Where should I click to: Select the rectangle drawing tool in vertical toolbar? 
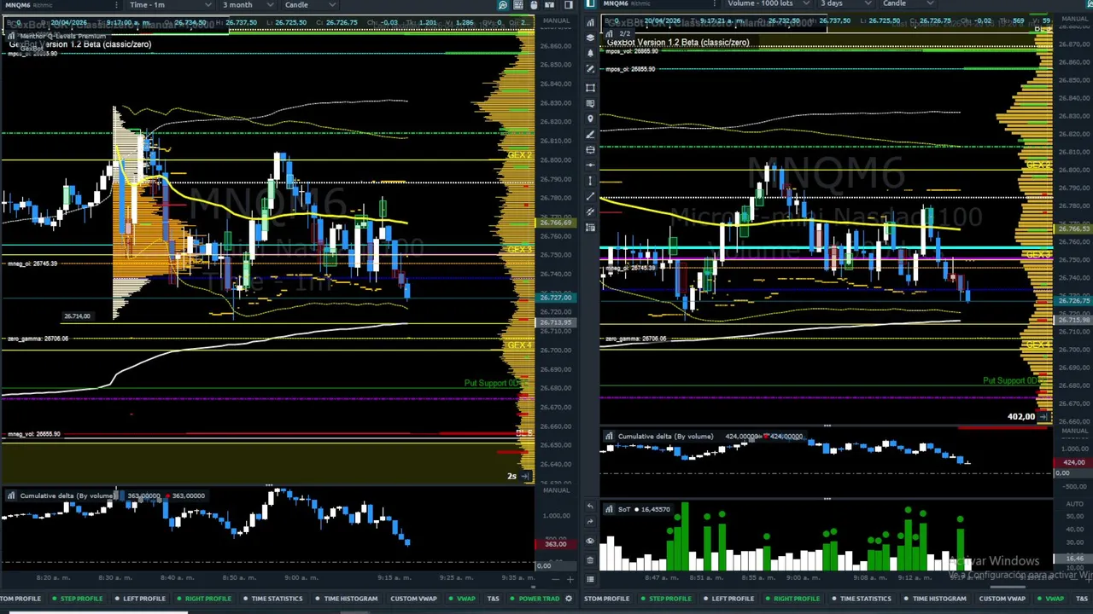pos(590,87)
